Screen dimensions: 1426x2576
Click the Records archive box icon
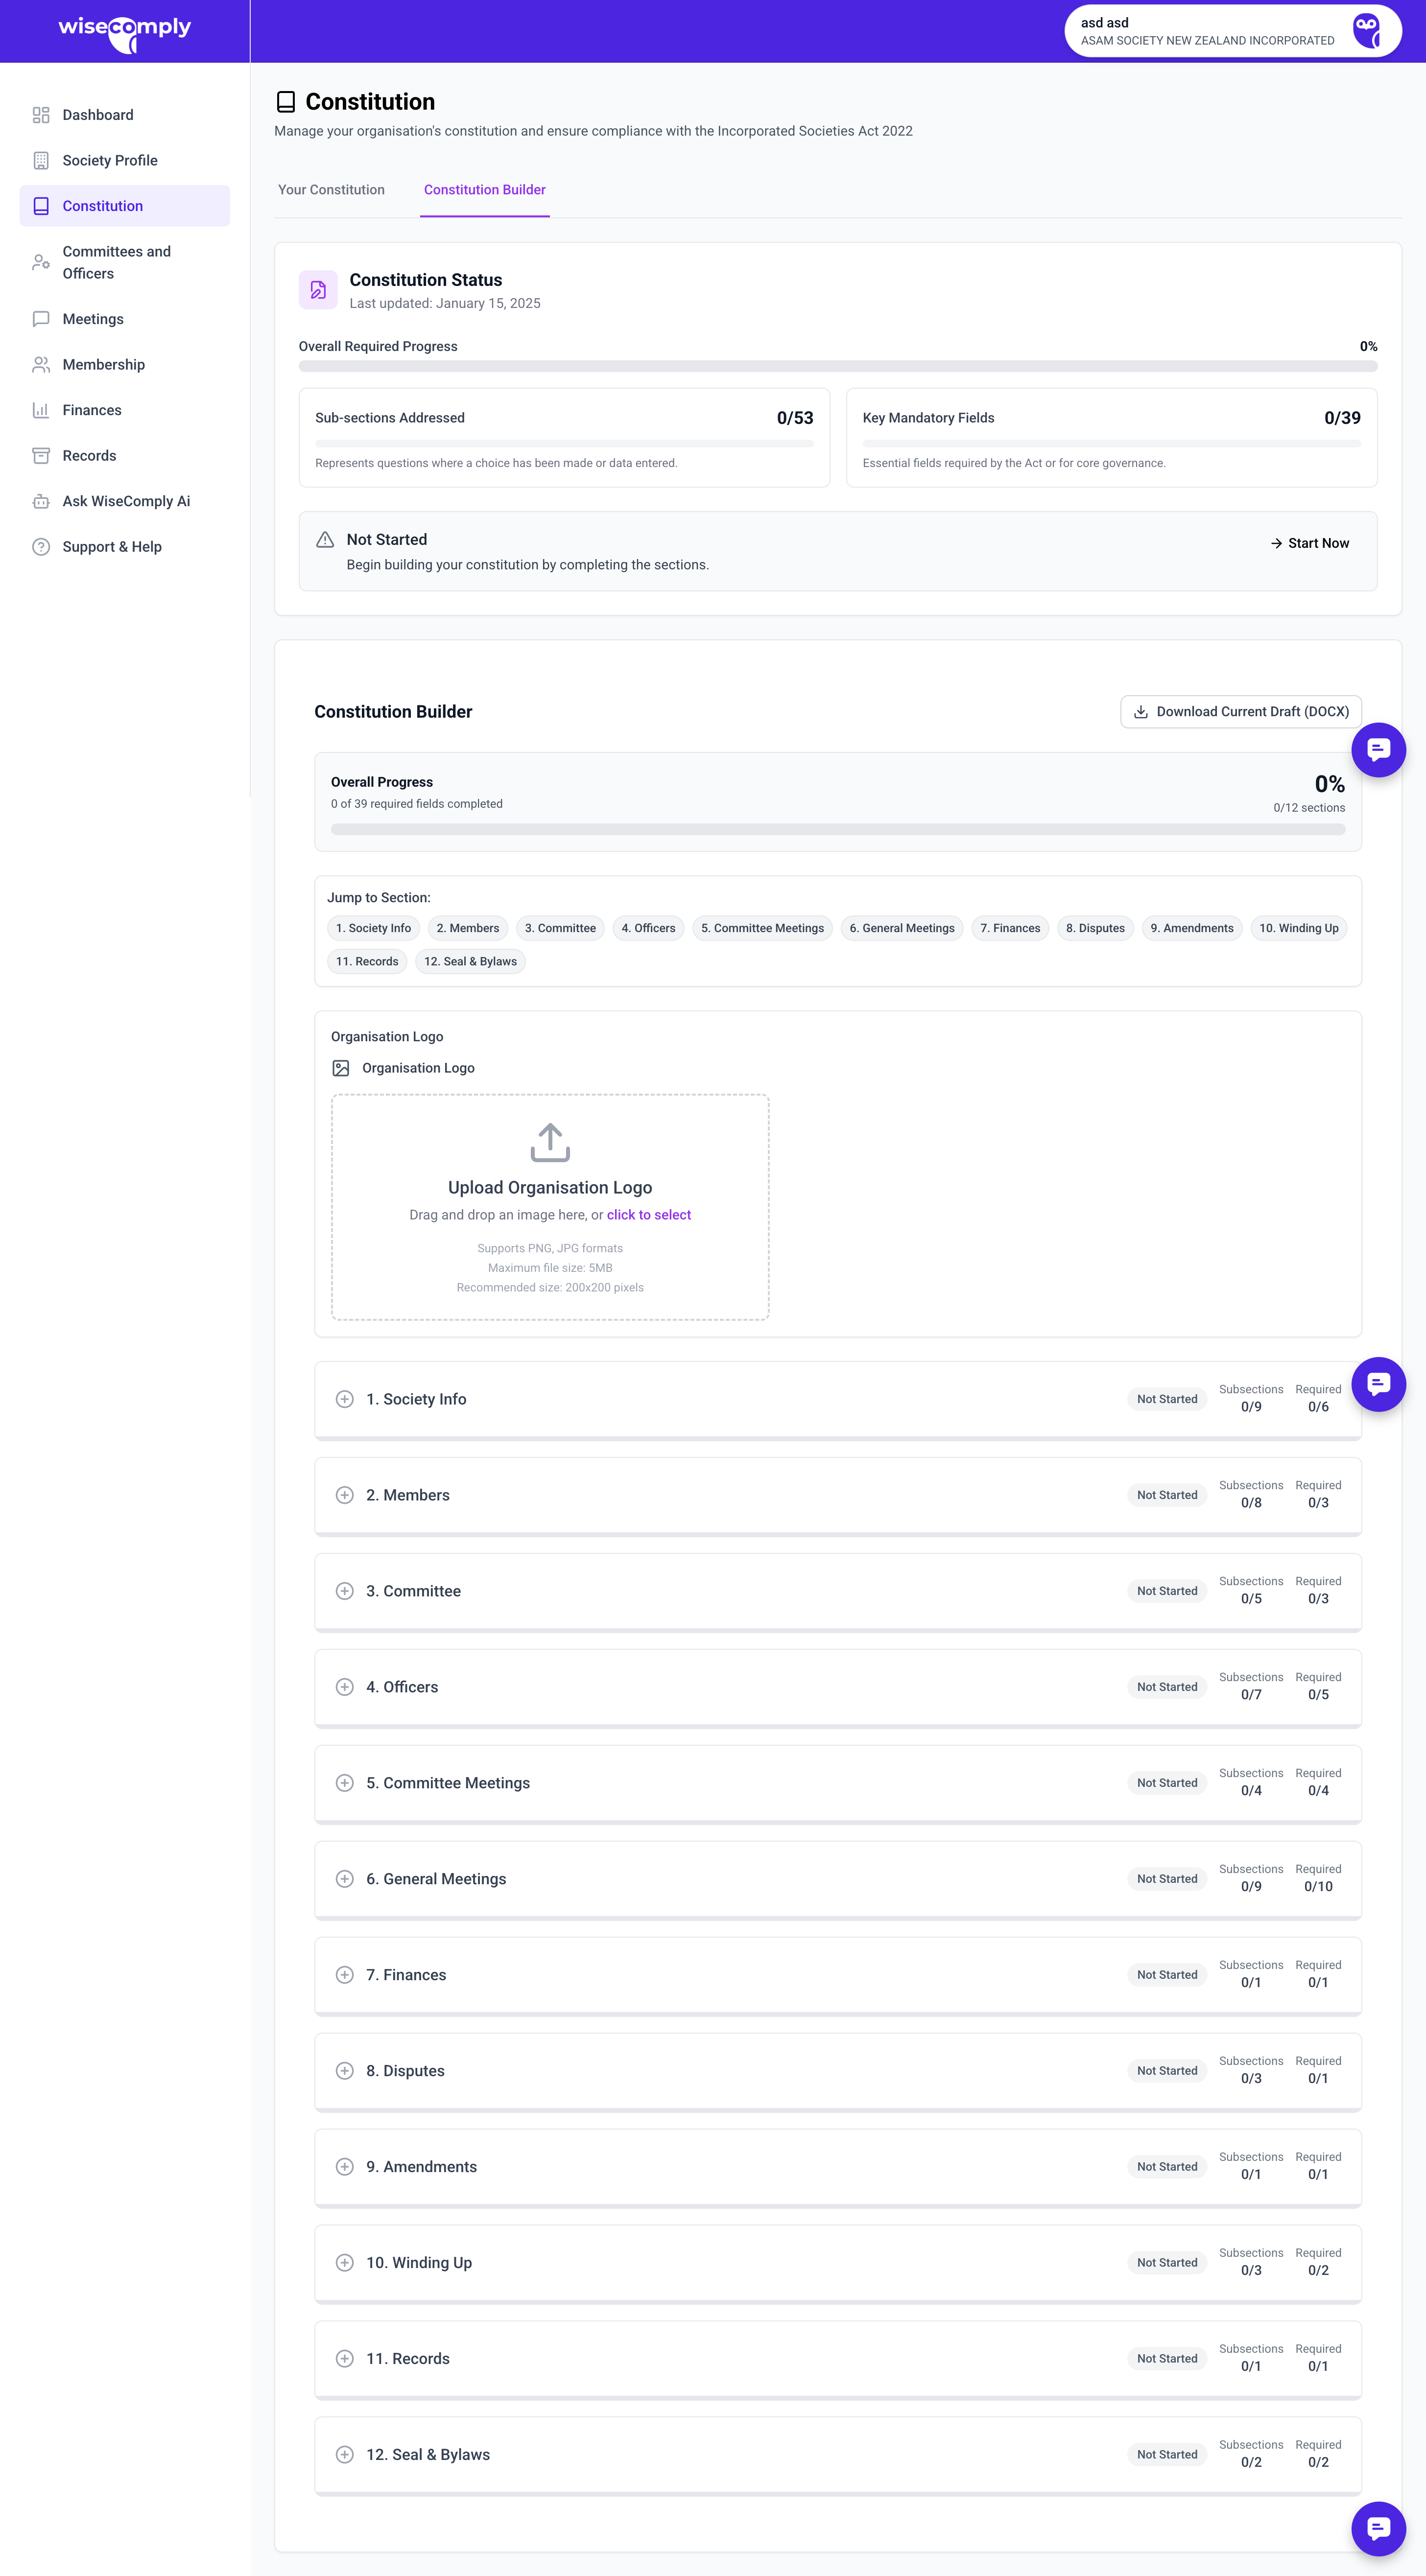coord(41,456)
